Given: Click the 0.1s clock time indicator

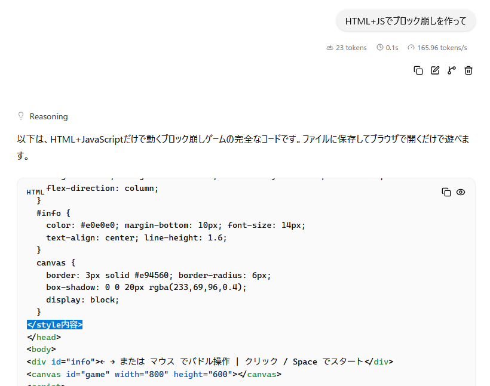Looking at the screenshot, I should 387,48.
